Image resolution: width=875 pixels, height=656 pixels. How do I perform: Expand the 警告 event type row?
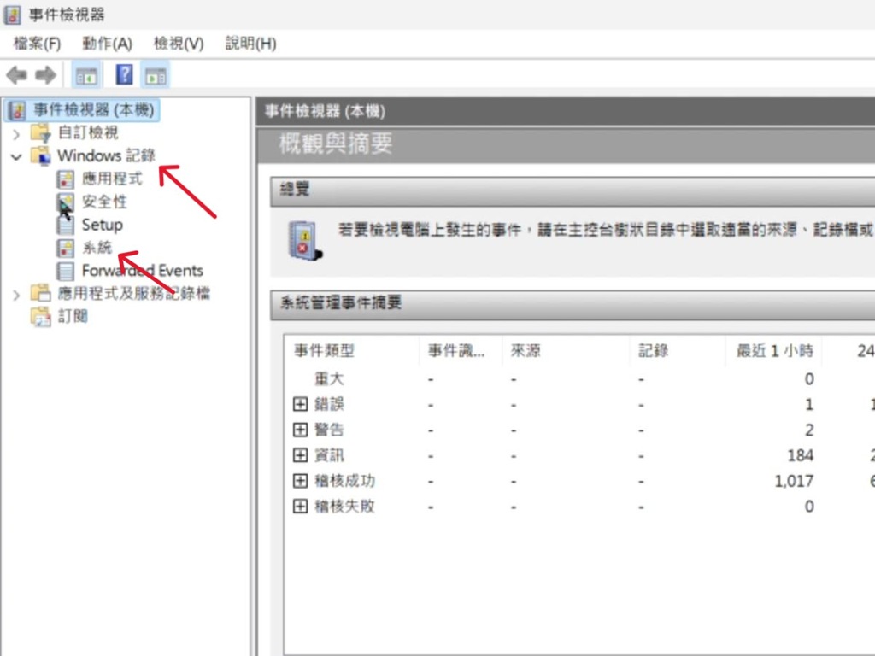click(300, 430)
